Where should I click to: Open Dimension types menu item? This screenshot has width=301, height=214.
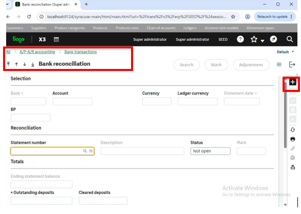[x=260, y=28]
